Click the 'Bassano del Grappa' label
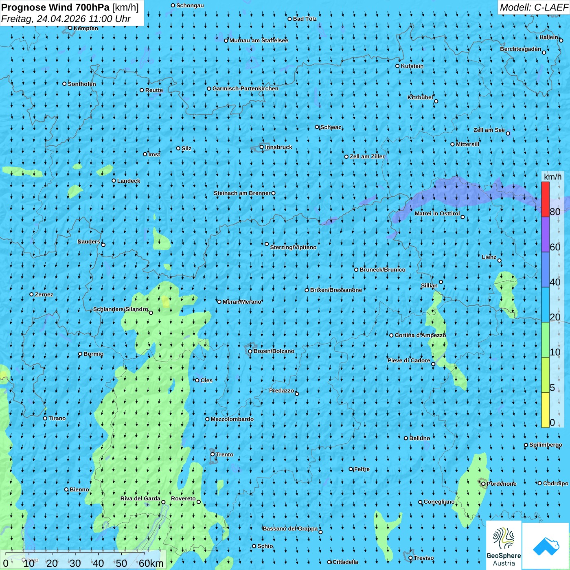This screenshot has width=570, height=570. pos(290,528)
